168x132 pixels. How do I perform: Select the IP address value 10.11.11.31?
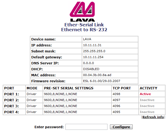(92, 45)
